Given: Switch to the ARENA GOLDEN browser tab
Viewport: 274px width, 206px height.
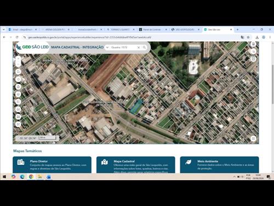Looking at the screenshot, I should [x=55, y=30].
